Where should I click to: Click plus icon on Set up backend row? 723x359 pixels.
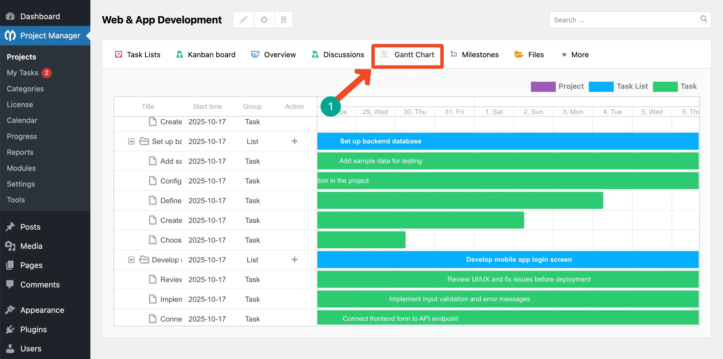pyautogui.click(x=294, y=141)
